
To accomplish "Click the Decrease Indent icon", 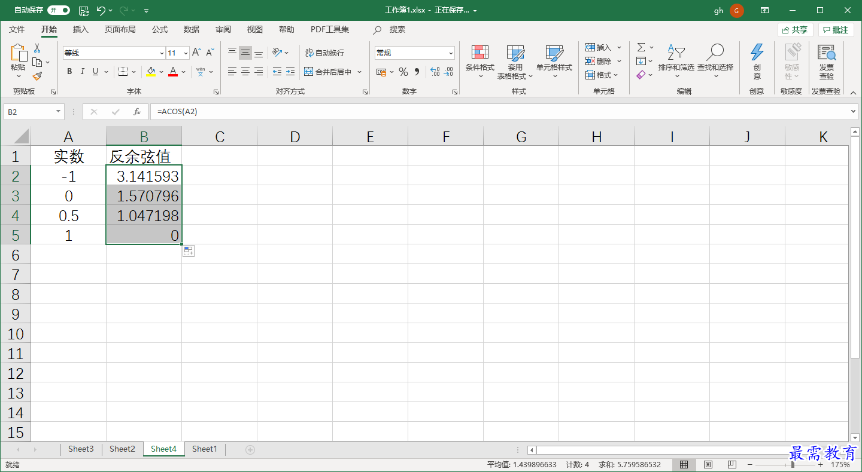I will pyautogui.click(x=277, y=72).
